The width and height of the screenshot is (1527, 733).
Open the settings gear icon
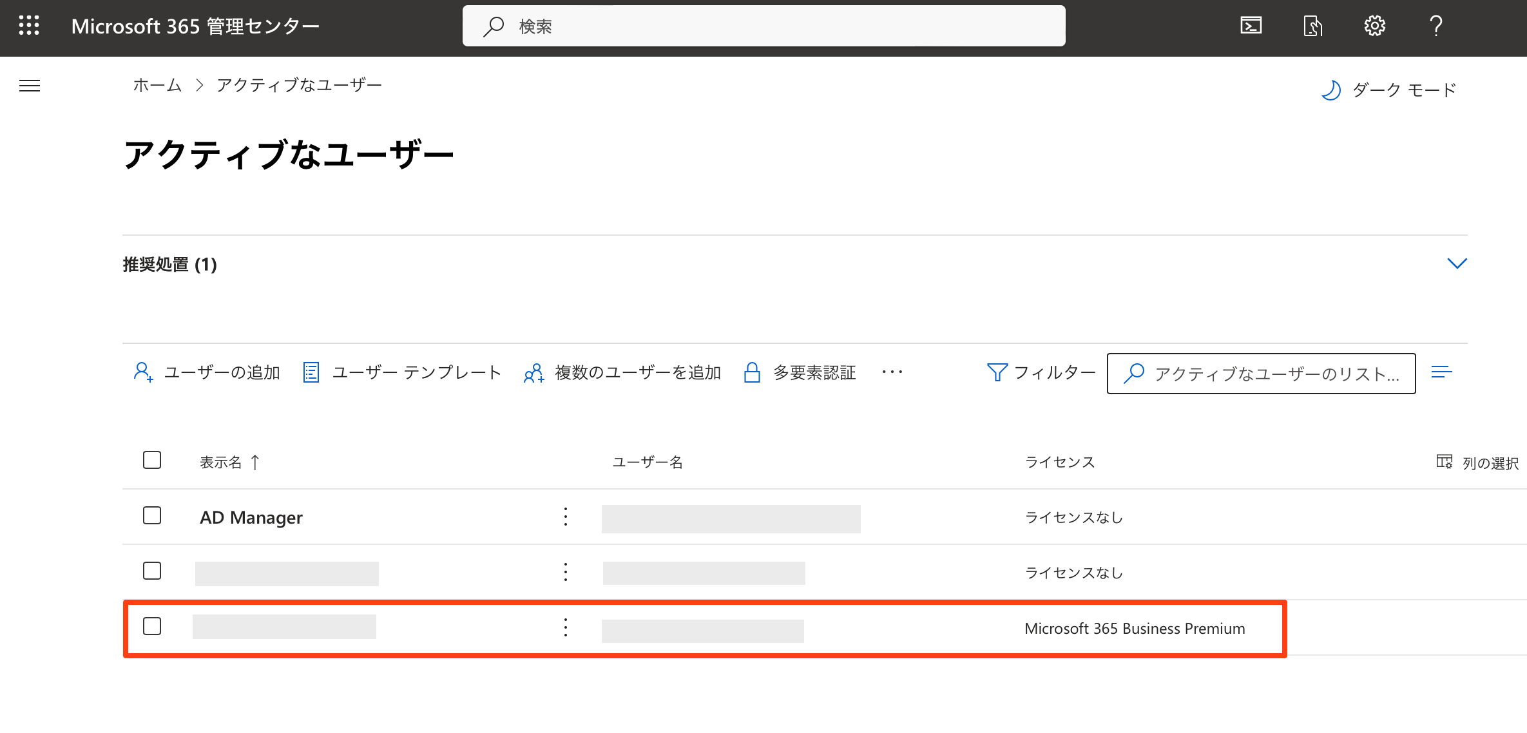(x=1374, y=26)
